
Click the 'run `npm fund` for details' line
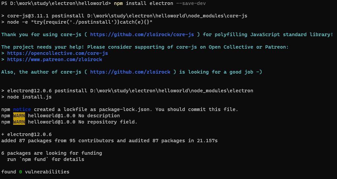tap(45, 159)
